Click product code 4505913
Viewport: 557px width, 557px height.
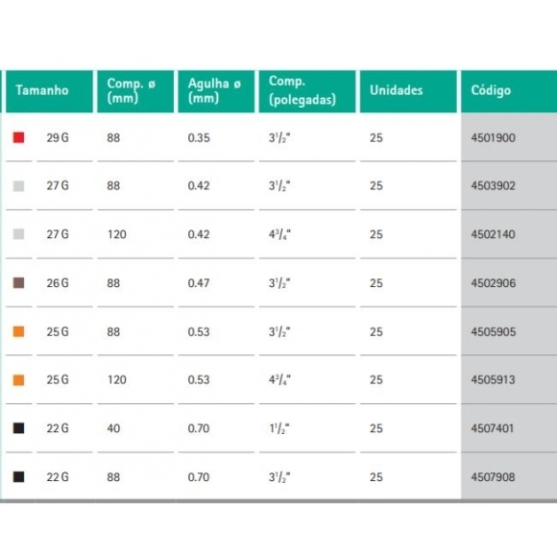493,379
